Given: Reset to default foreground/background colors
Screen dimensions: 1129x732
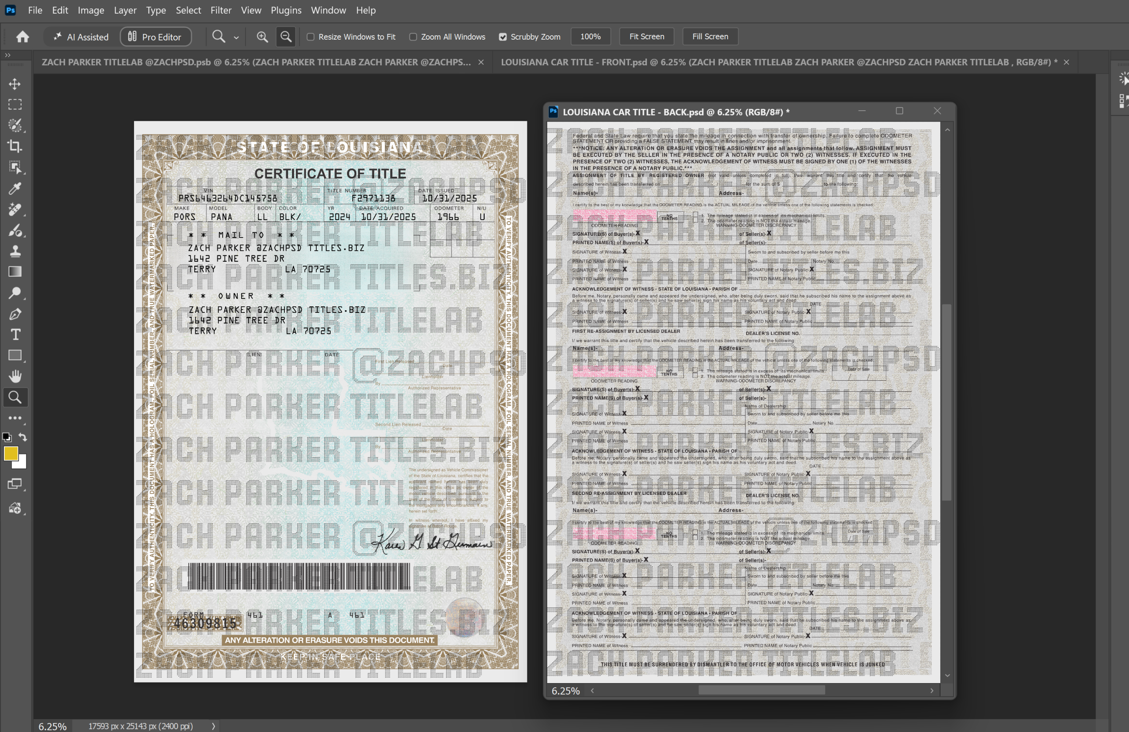Looking at the screenshot, I should [x=7, y=437].
